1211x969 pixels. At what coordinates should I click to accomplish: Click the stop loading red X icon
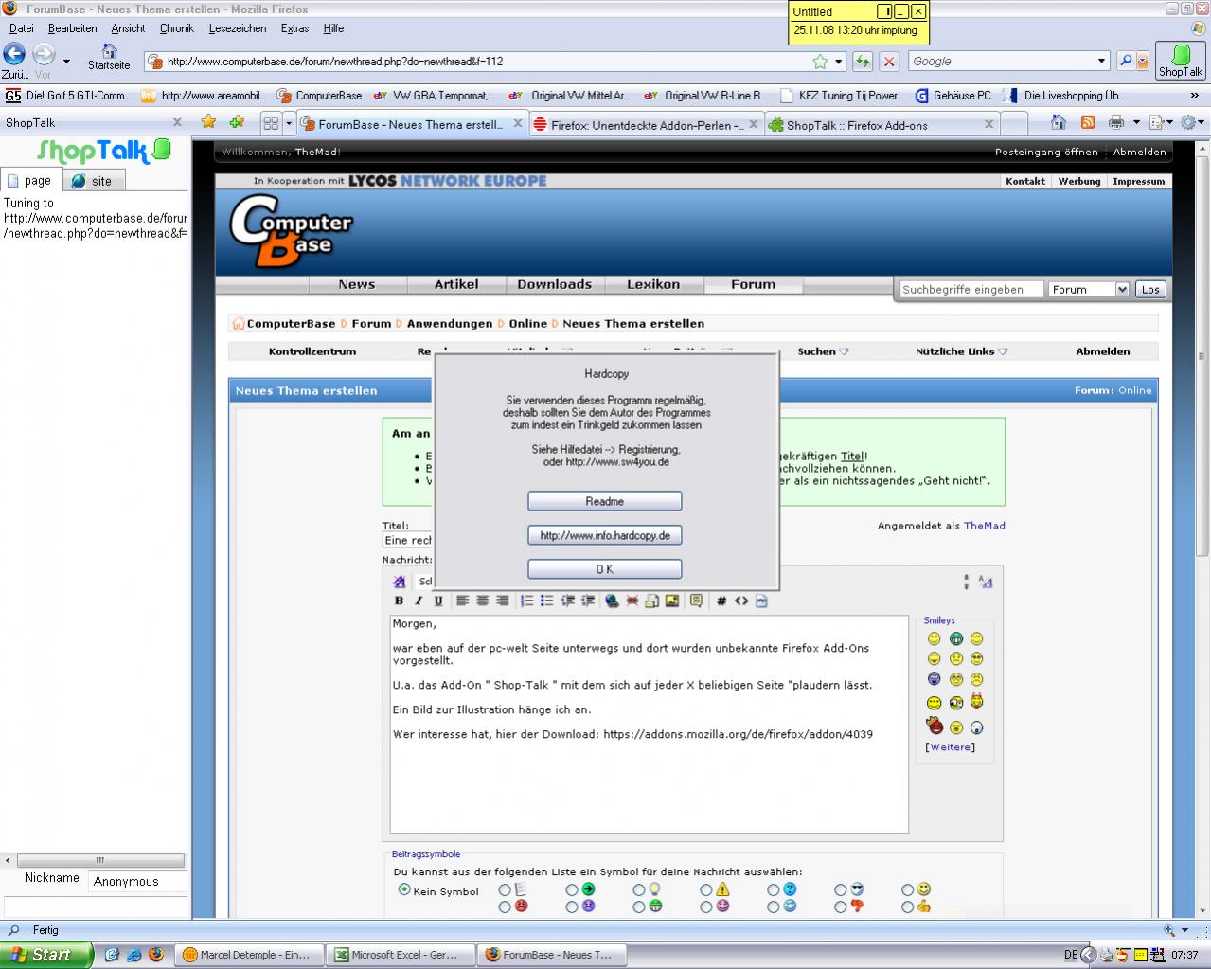888,61
